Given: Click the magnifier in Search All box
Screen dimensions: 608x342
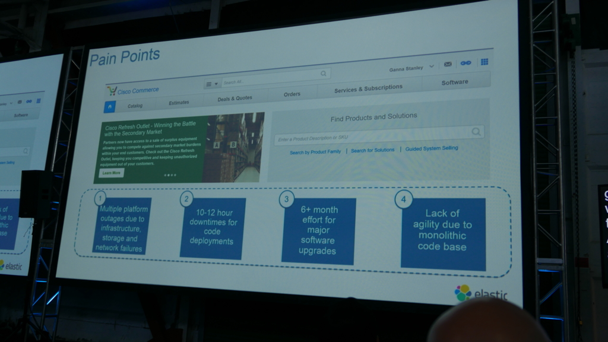Looking at the screenshot, I should point(323,74).
